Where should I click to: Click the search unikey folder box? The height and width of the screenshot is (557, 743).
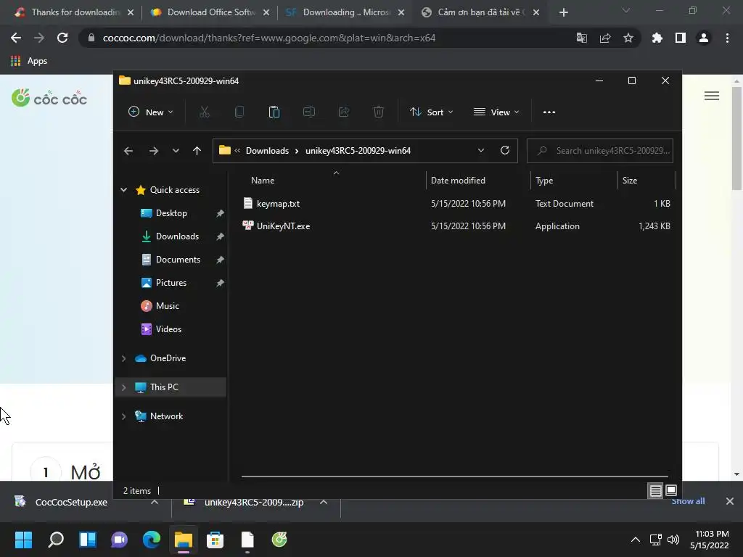point(600,151)
